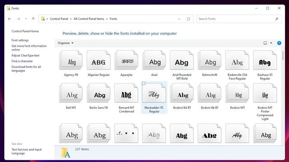Go forward with the Forward arrow
The width and height of the screenshot is (289, 162).
point(18,19)
